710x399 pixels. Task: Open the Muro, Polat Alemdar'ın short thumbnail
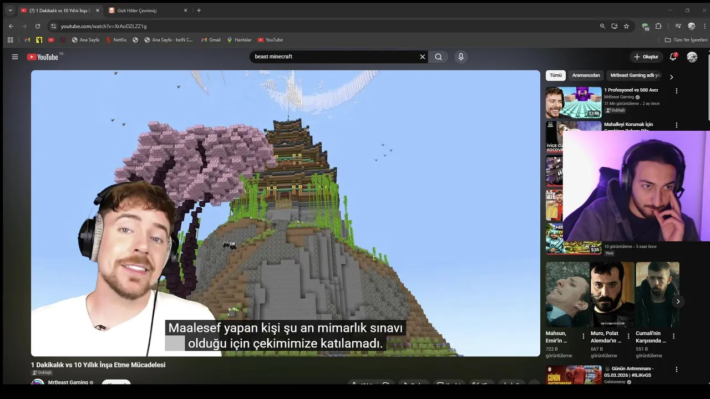point(612,294)
